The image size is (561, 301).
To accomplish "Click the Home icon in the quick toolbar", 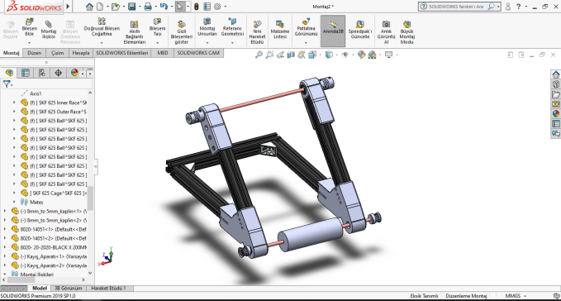I will click(89, 7).
